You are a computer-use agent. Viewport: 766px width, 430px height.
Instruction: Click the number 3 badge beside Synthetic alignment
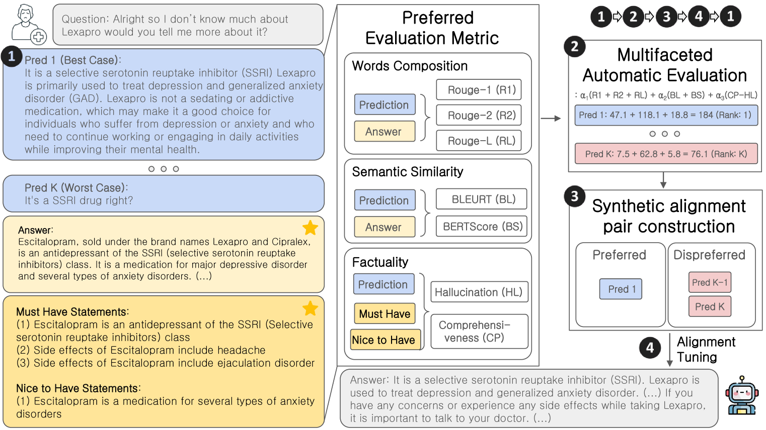point(574,196)
